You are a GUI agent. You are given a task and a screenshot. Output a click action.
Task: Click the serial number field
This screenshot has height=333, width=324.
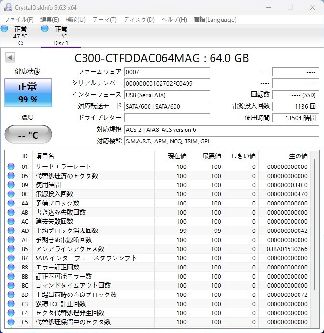click(166, 83)
